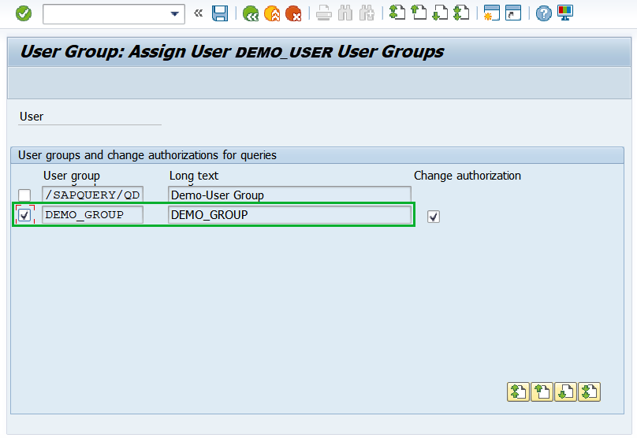Click yellow previous page button at bottom

click(542, 392)
